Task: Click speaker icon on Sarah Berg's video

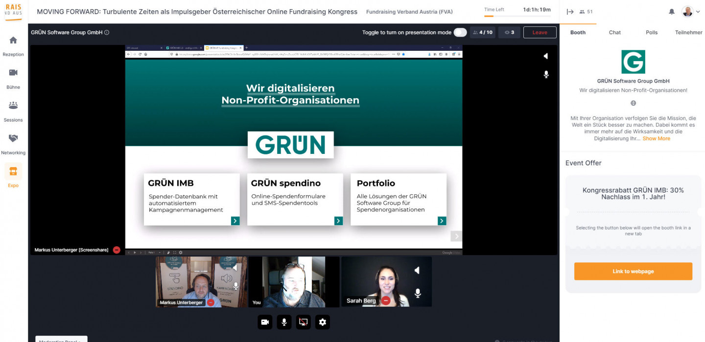Action: pyautogui.click(x=417, y=270)
